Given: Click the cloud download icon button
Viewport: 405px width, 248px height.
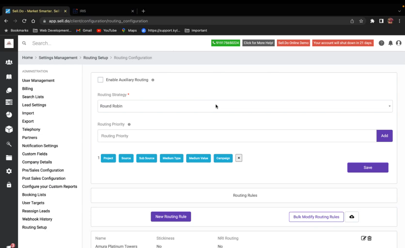Looking at the screenshot, I should (352, 217).
